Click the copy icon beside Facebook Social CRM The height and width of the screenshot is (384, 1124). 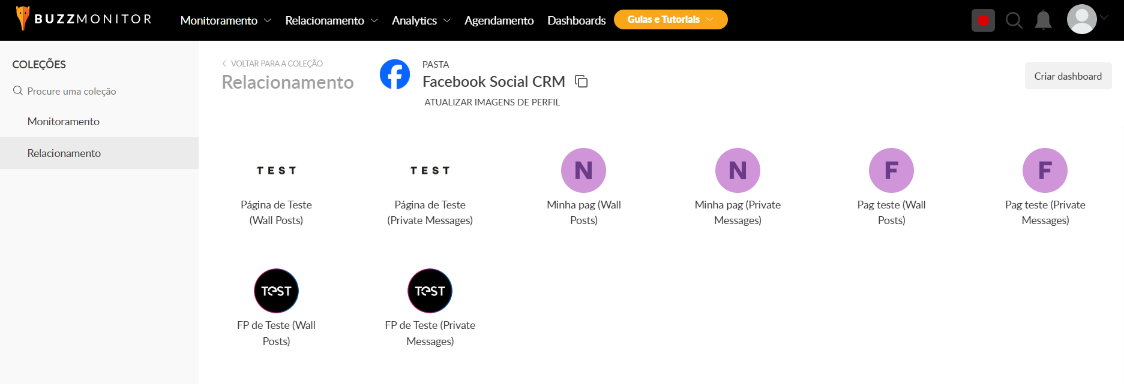[x=581, y=81]
